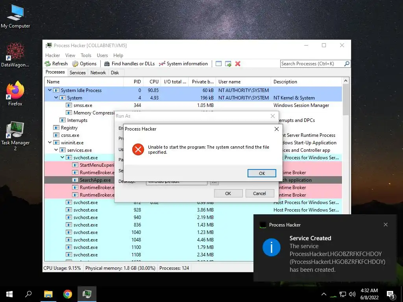Screen dimensions: 403x302
Task: Show hidden tray icons chevron
Action: click(324, 294)
